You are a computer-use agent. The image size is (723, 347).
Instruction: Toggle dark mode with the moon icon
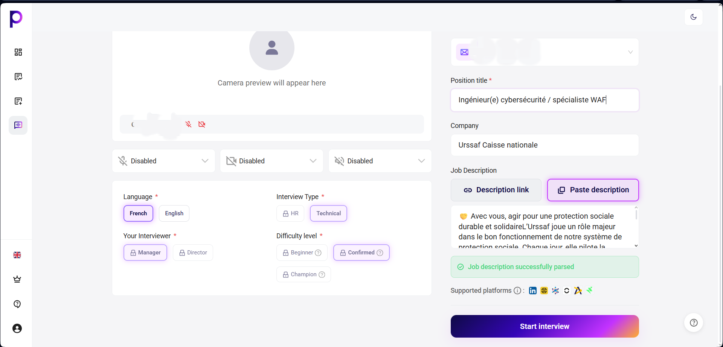pos(693,17)
